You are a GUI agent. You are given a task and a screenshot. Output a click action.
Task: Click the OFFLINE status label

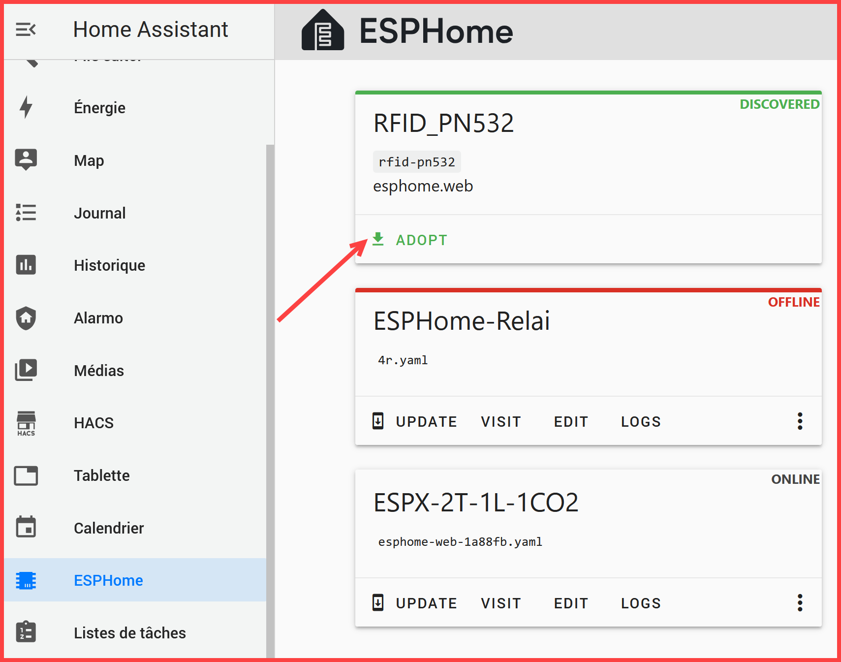[x=794, y=302]
